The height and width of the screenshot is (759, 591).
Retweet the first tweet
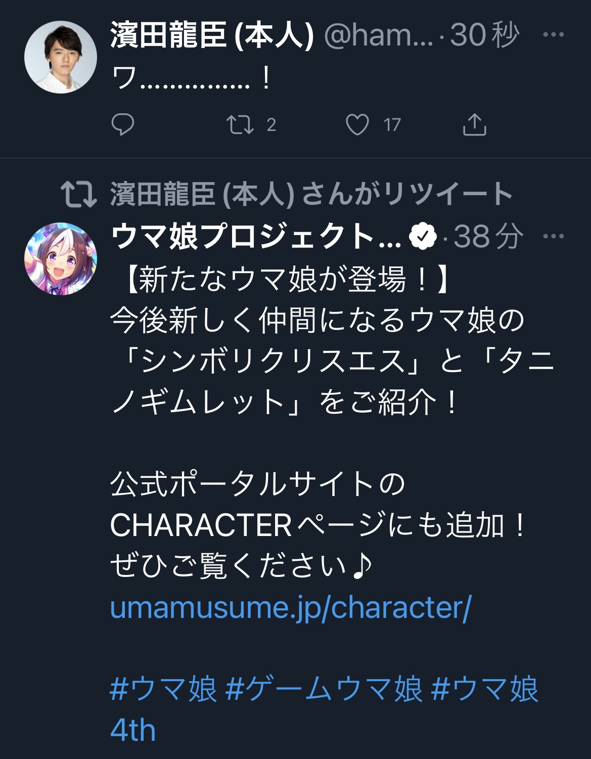coord(240,124)
